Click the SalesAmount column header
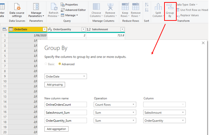Screen dimensions: 209x135 (105, 29)
